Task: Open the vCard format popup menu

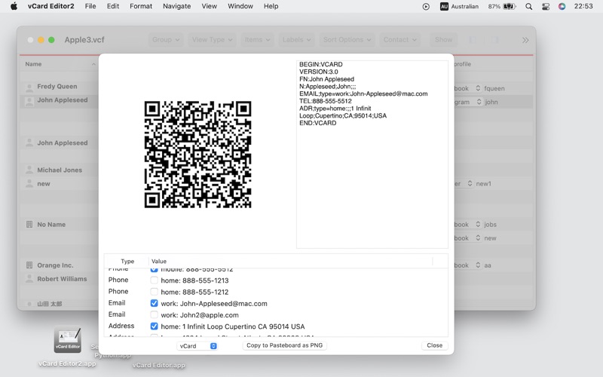Action: pyautogui.click(x=197, y=346)
